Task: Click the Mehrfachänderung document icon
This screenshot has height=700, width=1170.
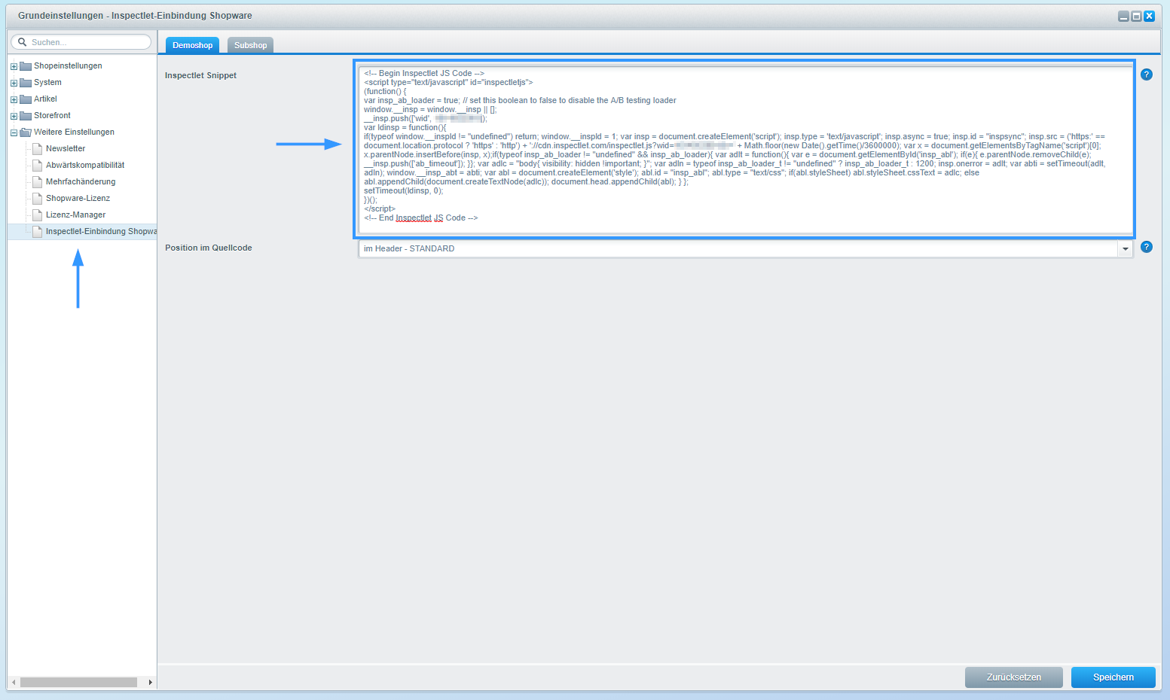Action: click(x=37, y=181)
